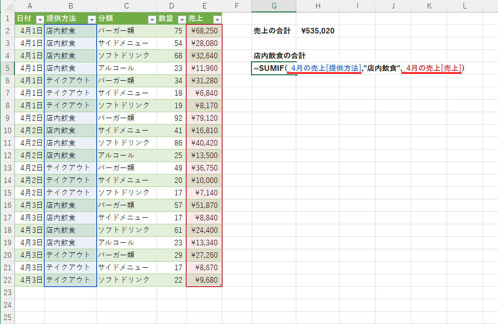Click the ¥535,020 total cell
Screen dimensions: 498x324
(x=318, y=31)
